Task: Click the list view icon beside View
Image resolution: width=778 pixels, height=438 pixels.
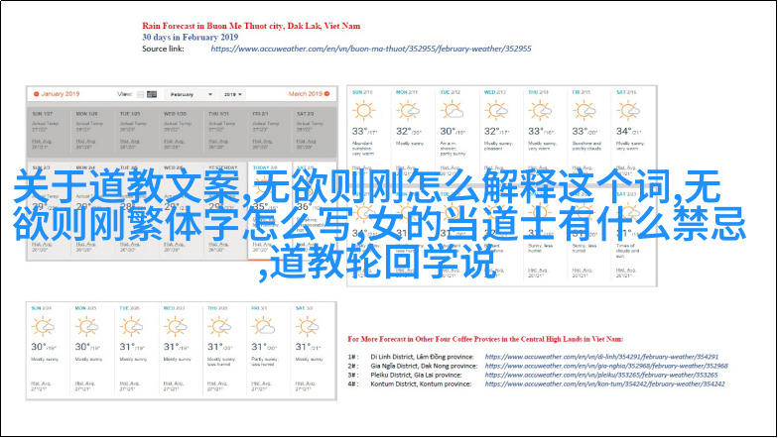Action: tap(139, 94)
